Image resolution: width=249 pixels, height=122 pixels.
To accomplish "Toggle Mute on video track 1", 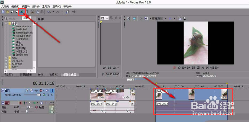I will [47, 90].
